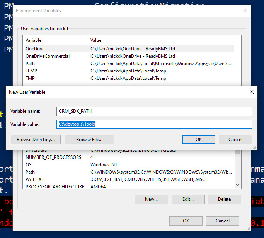
Task: Select the OneDrive user variable row
Action: point(35,49)
